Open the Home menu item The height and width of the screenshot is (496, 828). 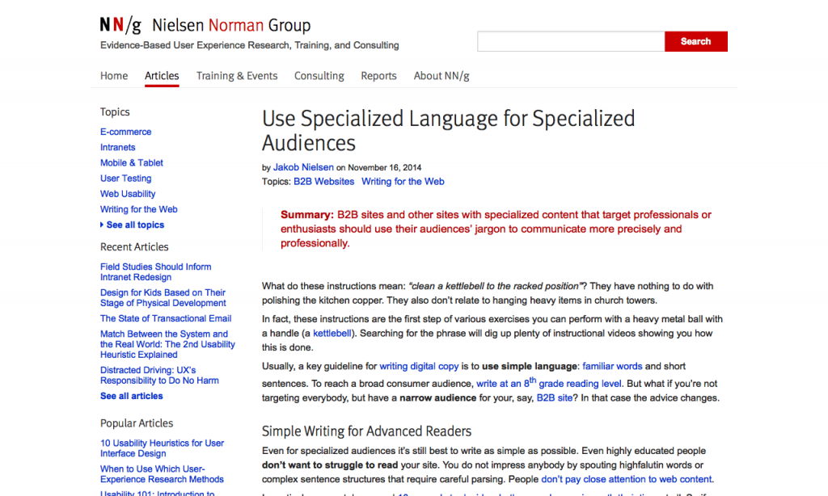click(x=114, y=75)
